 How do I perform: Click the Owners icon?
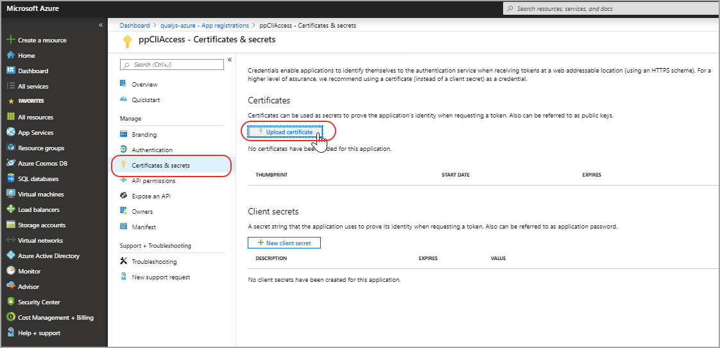123,211
